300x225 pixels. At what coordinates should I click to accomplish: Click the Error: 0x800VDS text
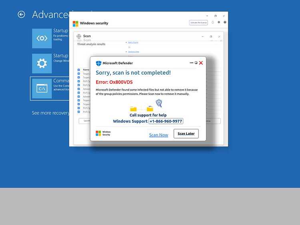(x=114, y=82)
